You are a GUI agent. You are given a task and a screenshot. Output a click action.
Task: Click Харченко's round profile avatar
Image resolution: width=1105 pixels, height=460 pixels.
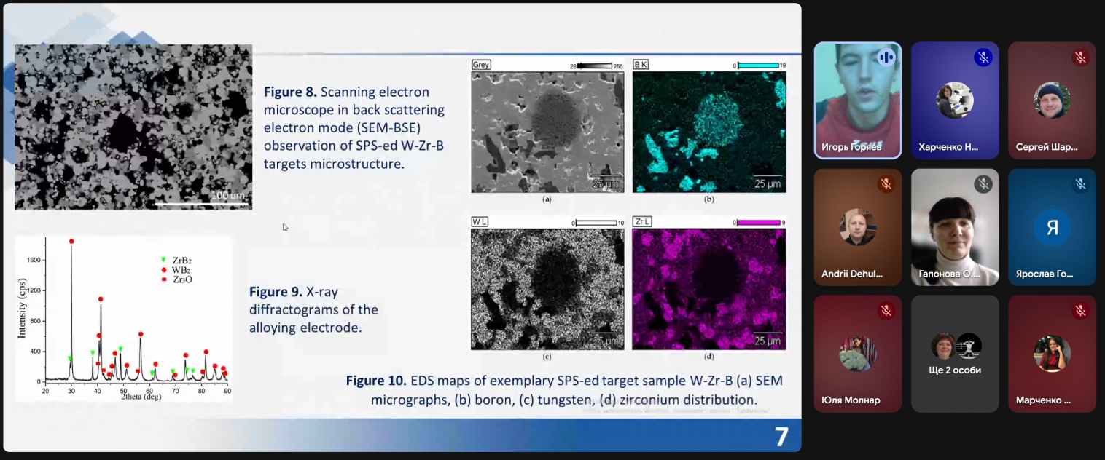point(955,100)
